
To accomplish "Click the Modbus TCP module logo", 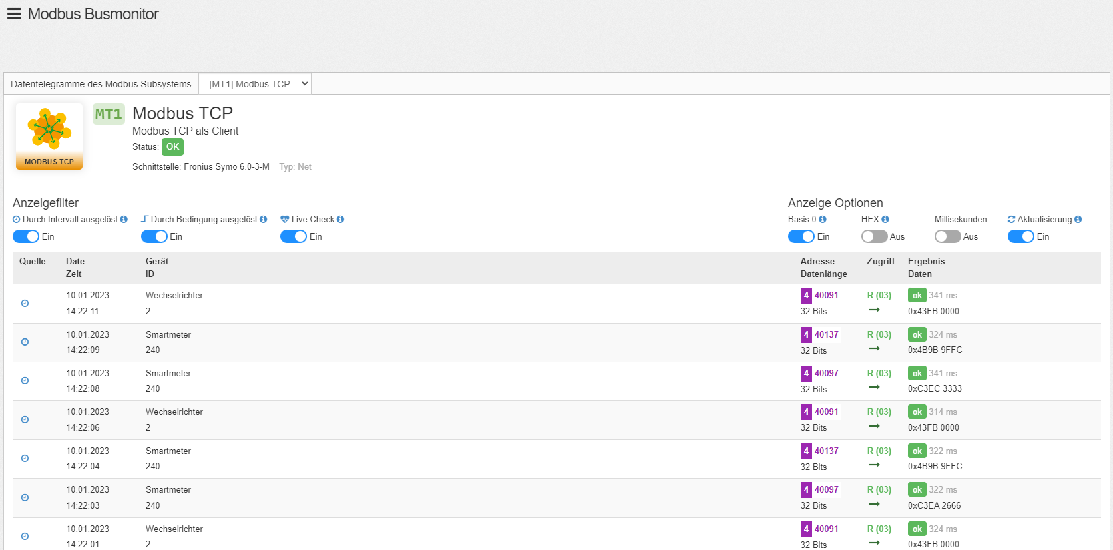I will (x=49, y=136).
